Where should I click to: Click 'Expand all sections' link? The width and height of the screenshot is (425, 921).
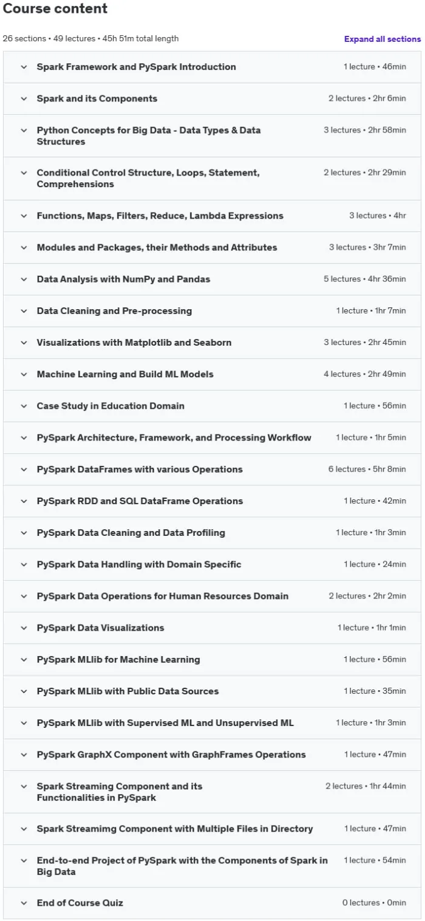(382, 39)
